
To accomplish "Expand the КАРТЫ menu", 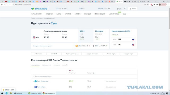I will click(x=60, y=14).
